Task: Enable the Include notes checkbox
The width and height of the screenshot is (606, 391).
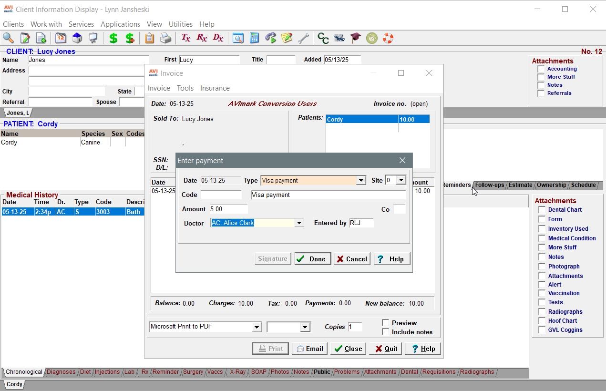Action: point(386,332)
